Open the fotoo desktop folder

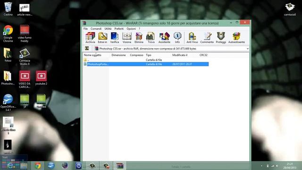tap(8, 55)
